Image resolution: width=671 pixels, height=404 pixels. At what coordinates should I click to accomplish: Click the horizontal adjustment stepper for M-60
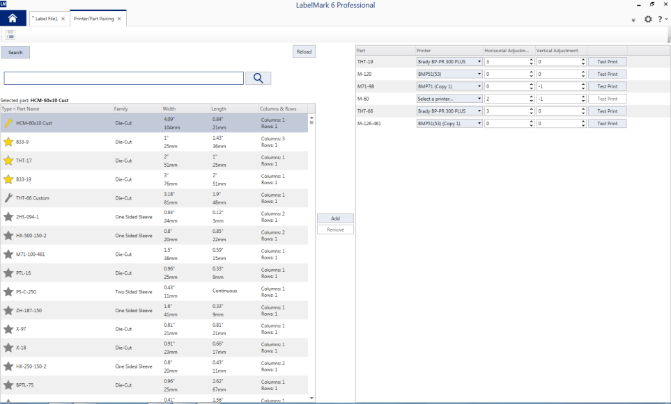click(531, 99)
